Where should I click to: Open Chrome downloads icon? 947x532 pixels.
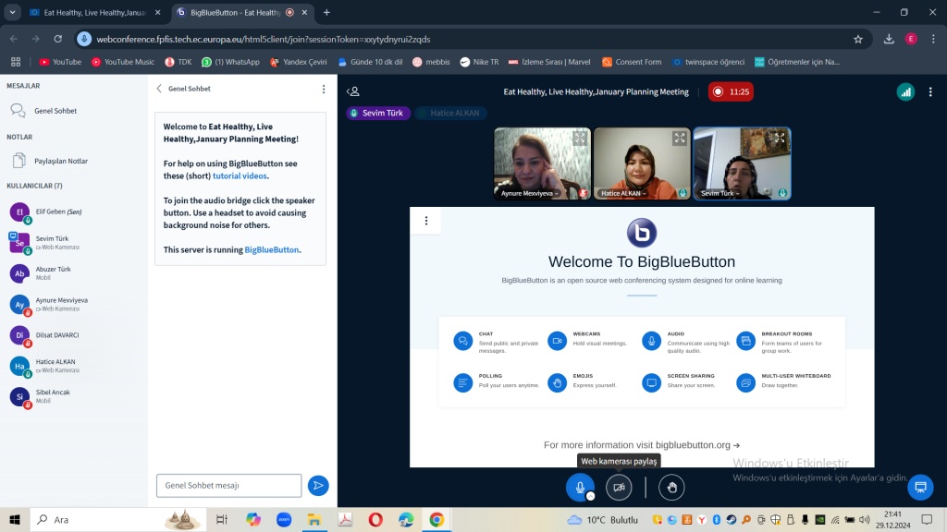click(x=889, y=39)
